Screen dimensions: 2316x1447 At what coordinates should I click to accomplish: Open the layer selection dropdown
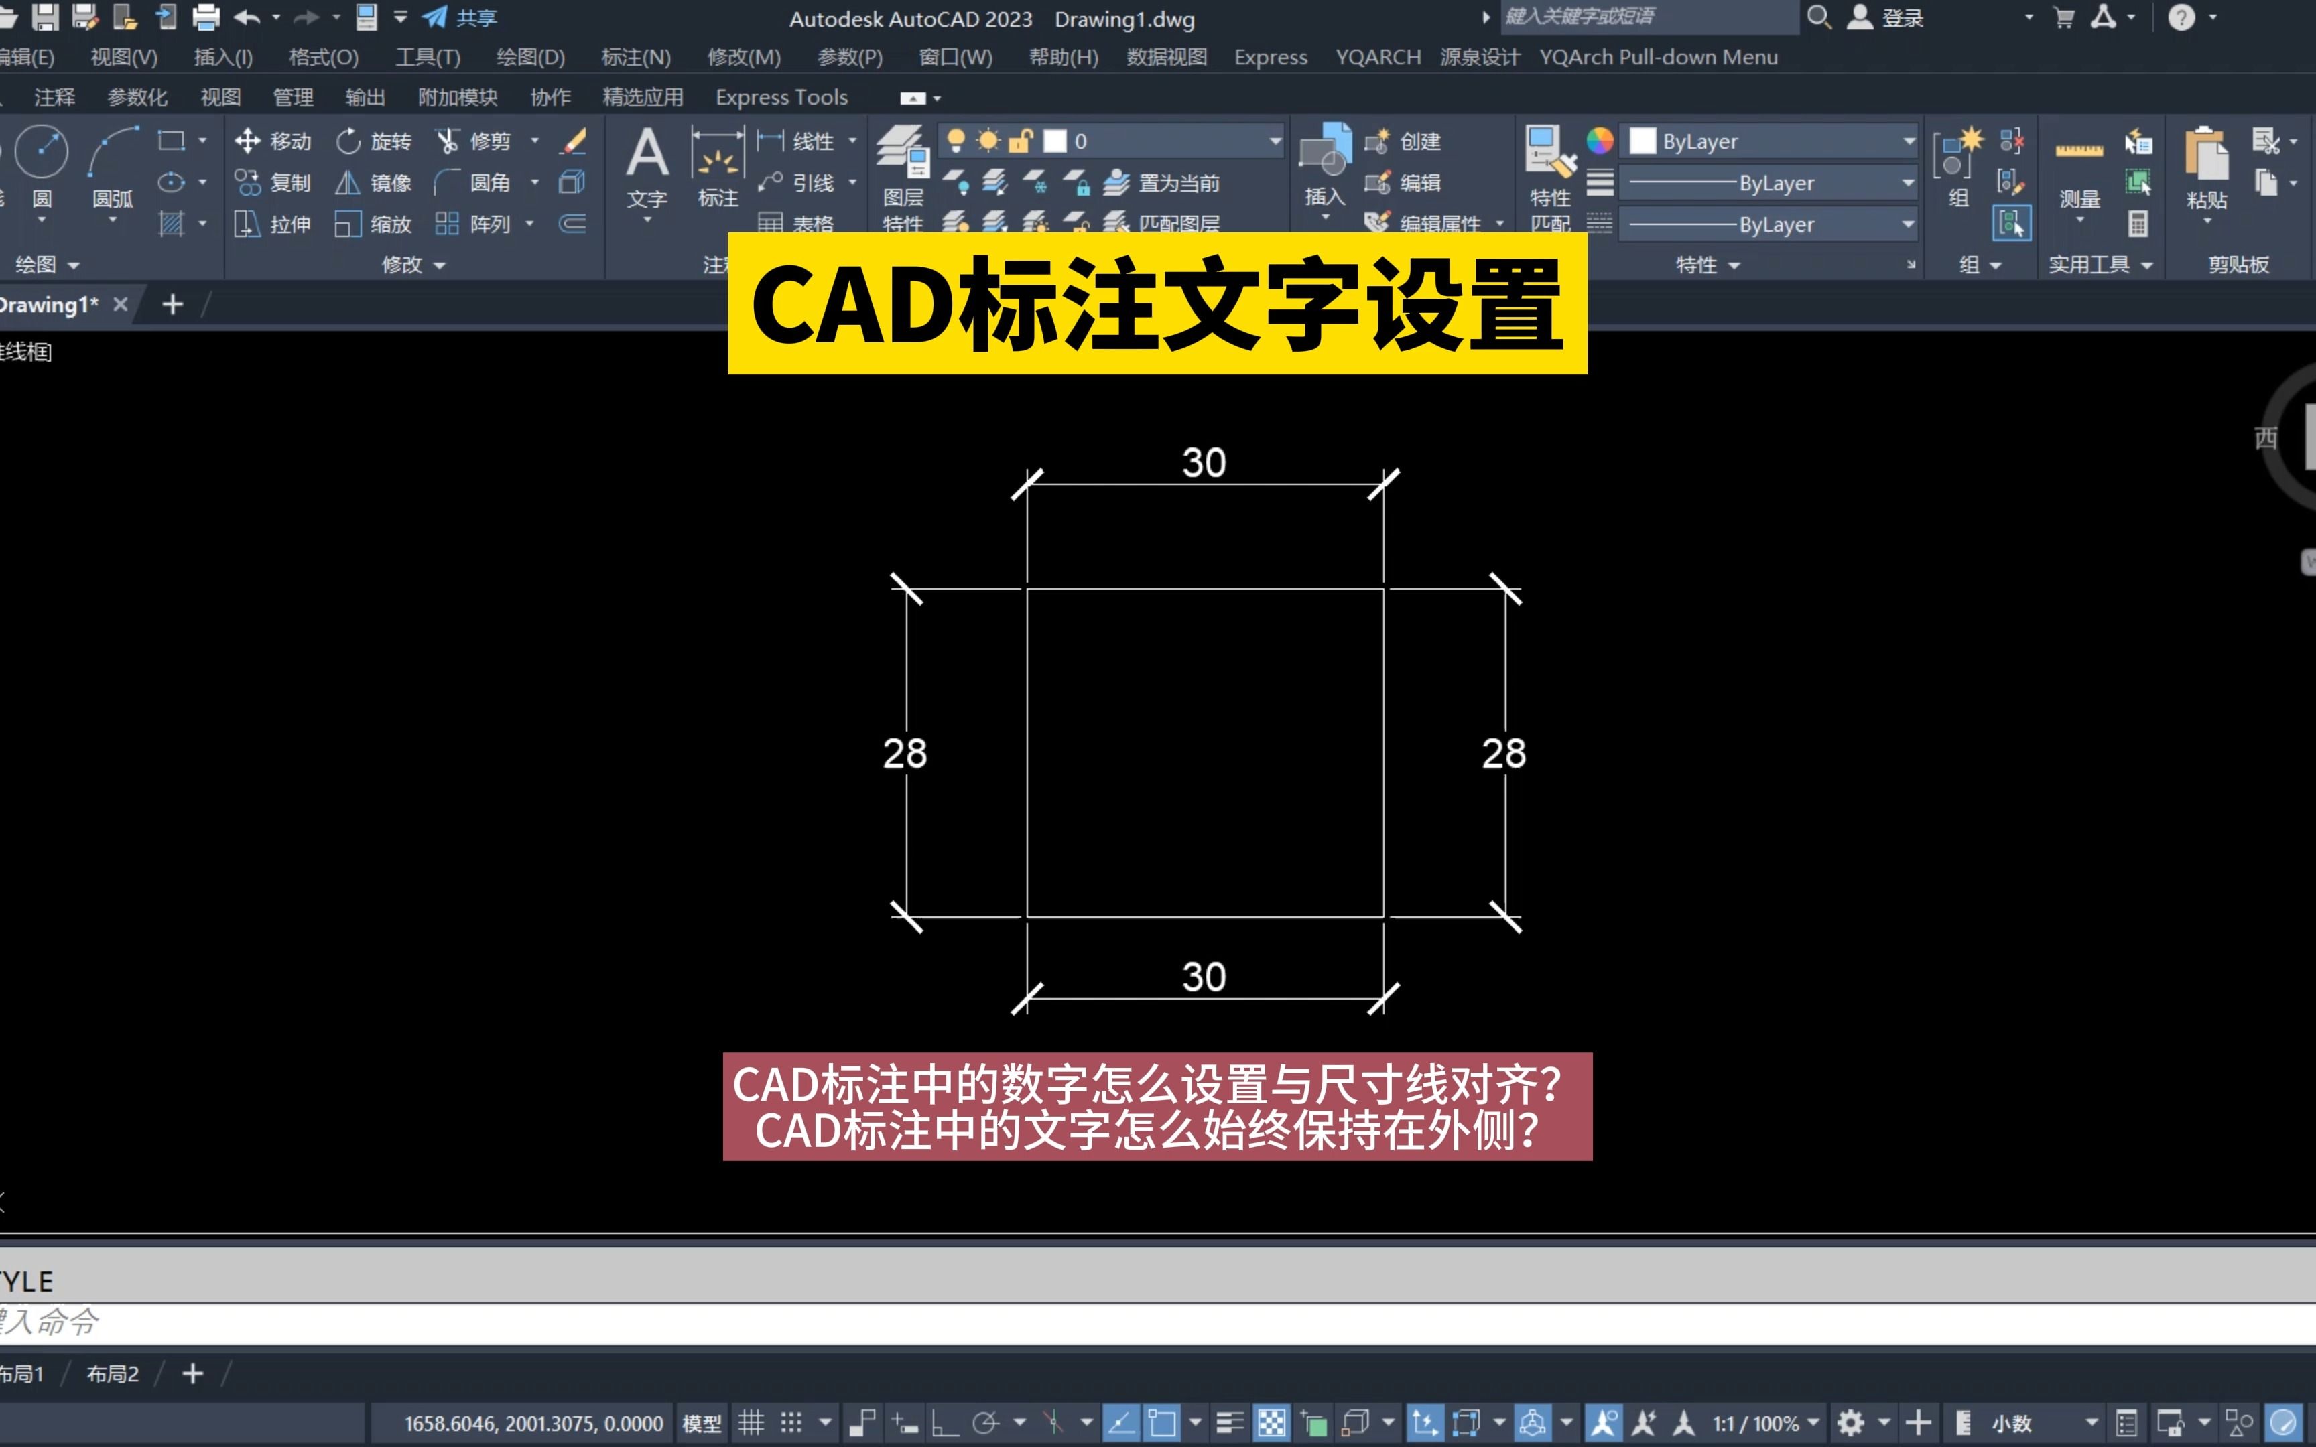(x=1275, y=141)
